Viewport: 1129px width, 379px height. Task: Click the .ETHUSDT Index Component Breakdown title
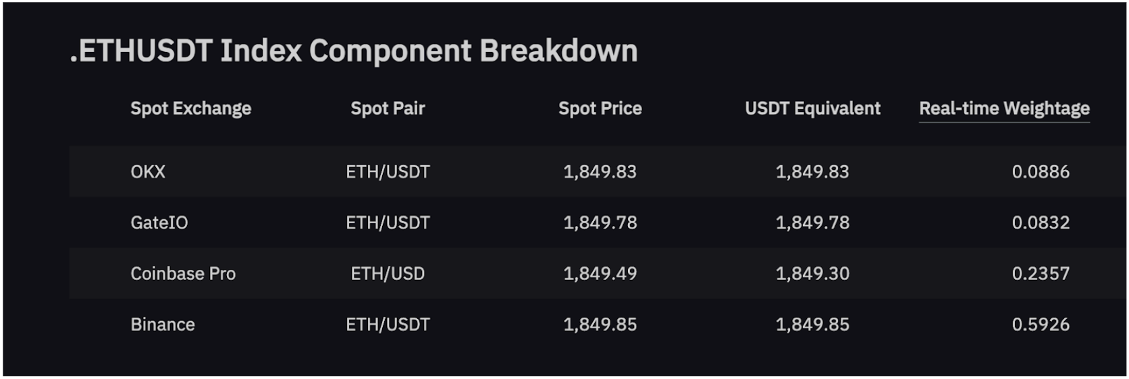click(354, 51)
